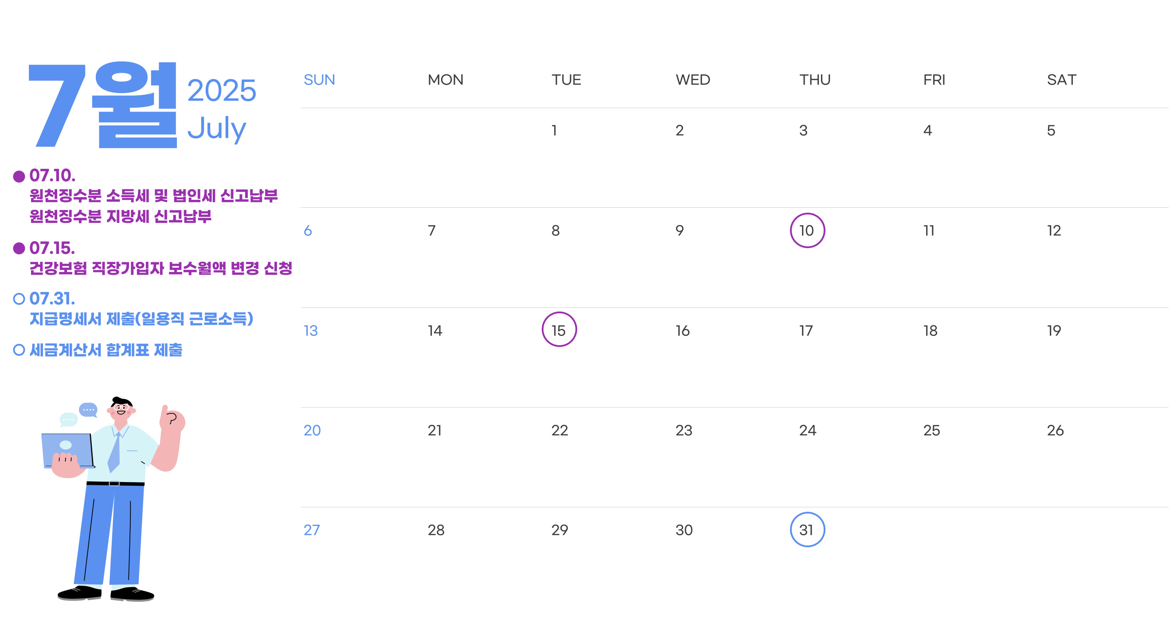Select the purple-circled date 15
Viewport: 1173px width, 623px height.
coord(559,330)
